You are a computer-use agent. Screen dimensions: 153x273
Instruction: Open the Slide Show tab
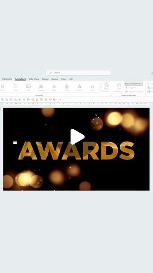tap(34, 79)
